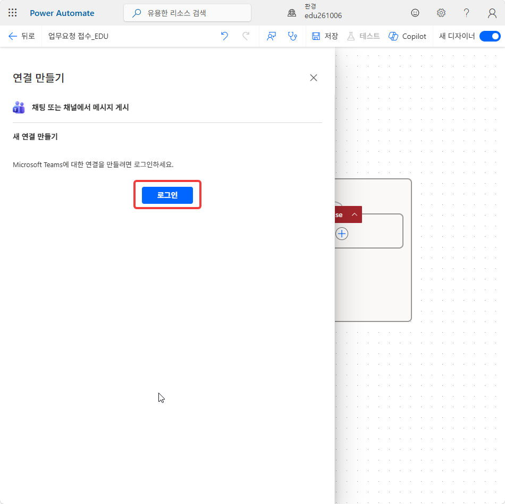The image size is (505, 504).
Task: Toggle the 새 디자이너 switch
Action: (490, 36)
